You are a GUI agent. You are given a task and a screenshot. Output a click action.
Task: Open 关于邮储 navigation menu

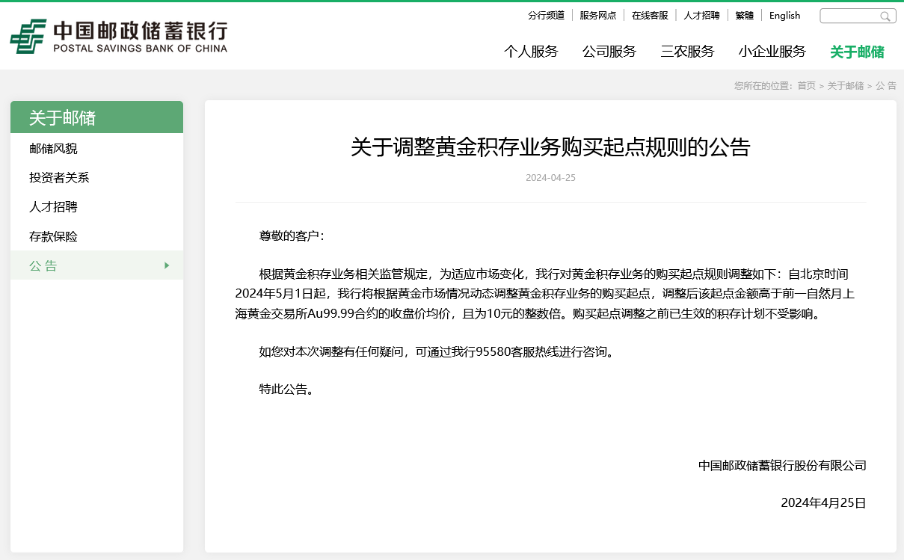(857, 52)
